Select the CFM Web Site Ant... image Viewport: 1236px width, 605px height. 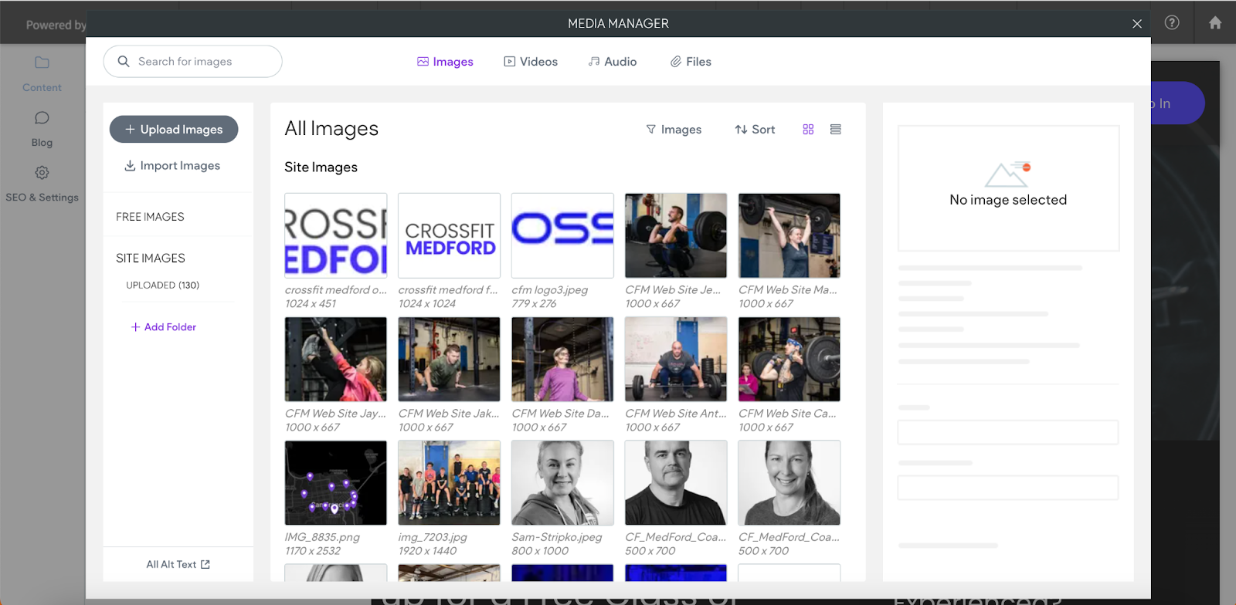click(x=676, y=359)
